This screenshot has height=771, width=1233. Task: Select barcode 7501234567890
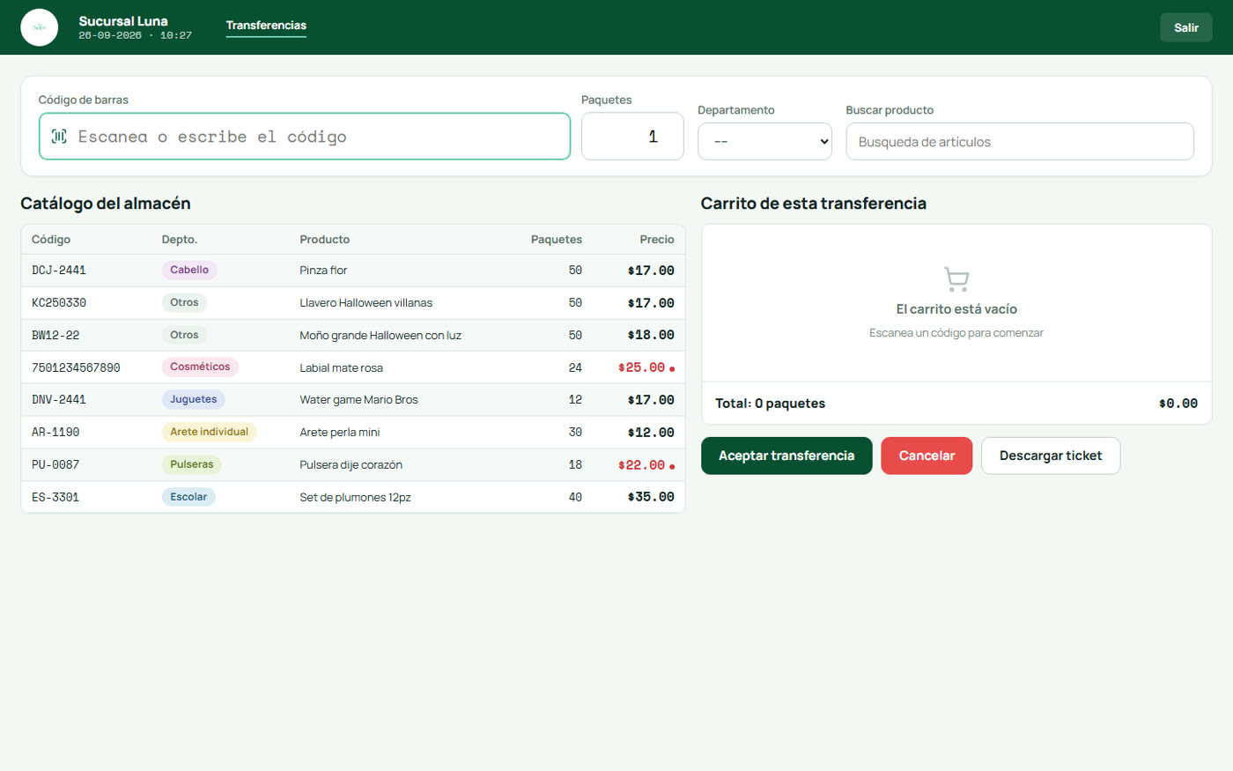pyautogui.click(x=76, y=368)
